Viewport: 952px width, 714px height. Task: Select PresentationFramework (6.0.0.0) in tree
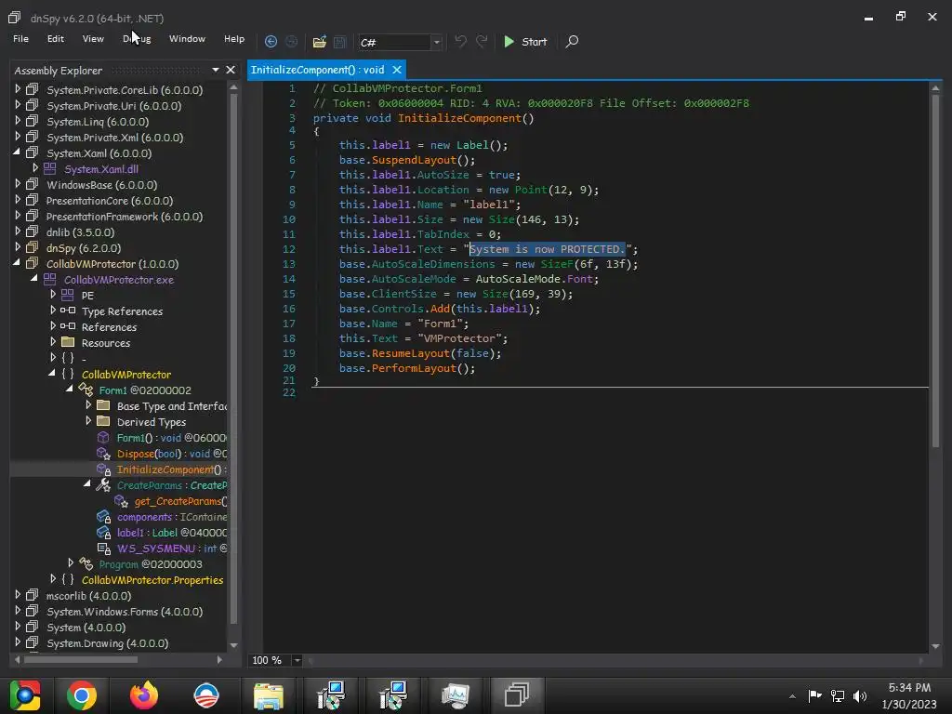125,216
